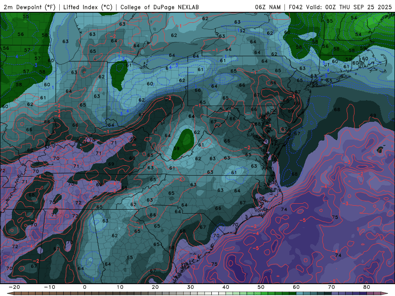Click the 0 tick label on colorbar
This screenshot has height=296, width=395.
pos(84,287)
